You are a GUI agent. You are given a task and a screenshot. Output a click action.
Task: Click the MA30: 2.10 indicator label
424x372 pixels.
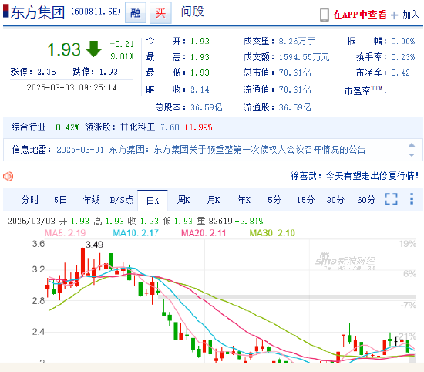click(272, 233)
